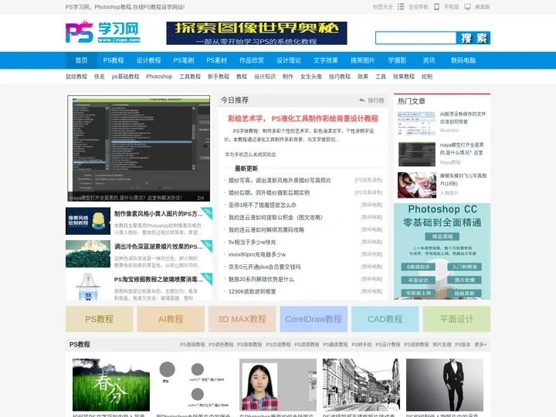Open the 数码电脑 menu item
Screen dimensions: 556x417
tap(463, 60)
